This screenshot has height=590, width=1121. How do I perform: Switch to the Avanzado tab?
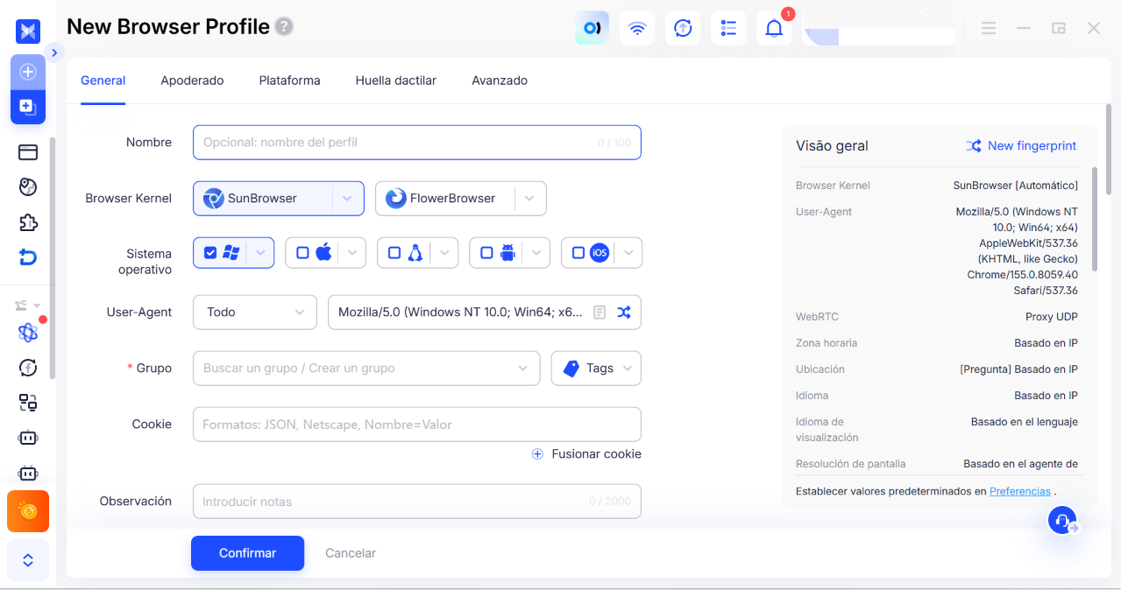click(500, 81)
